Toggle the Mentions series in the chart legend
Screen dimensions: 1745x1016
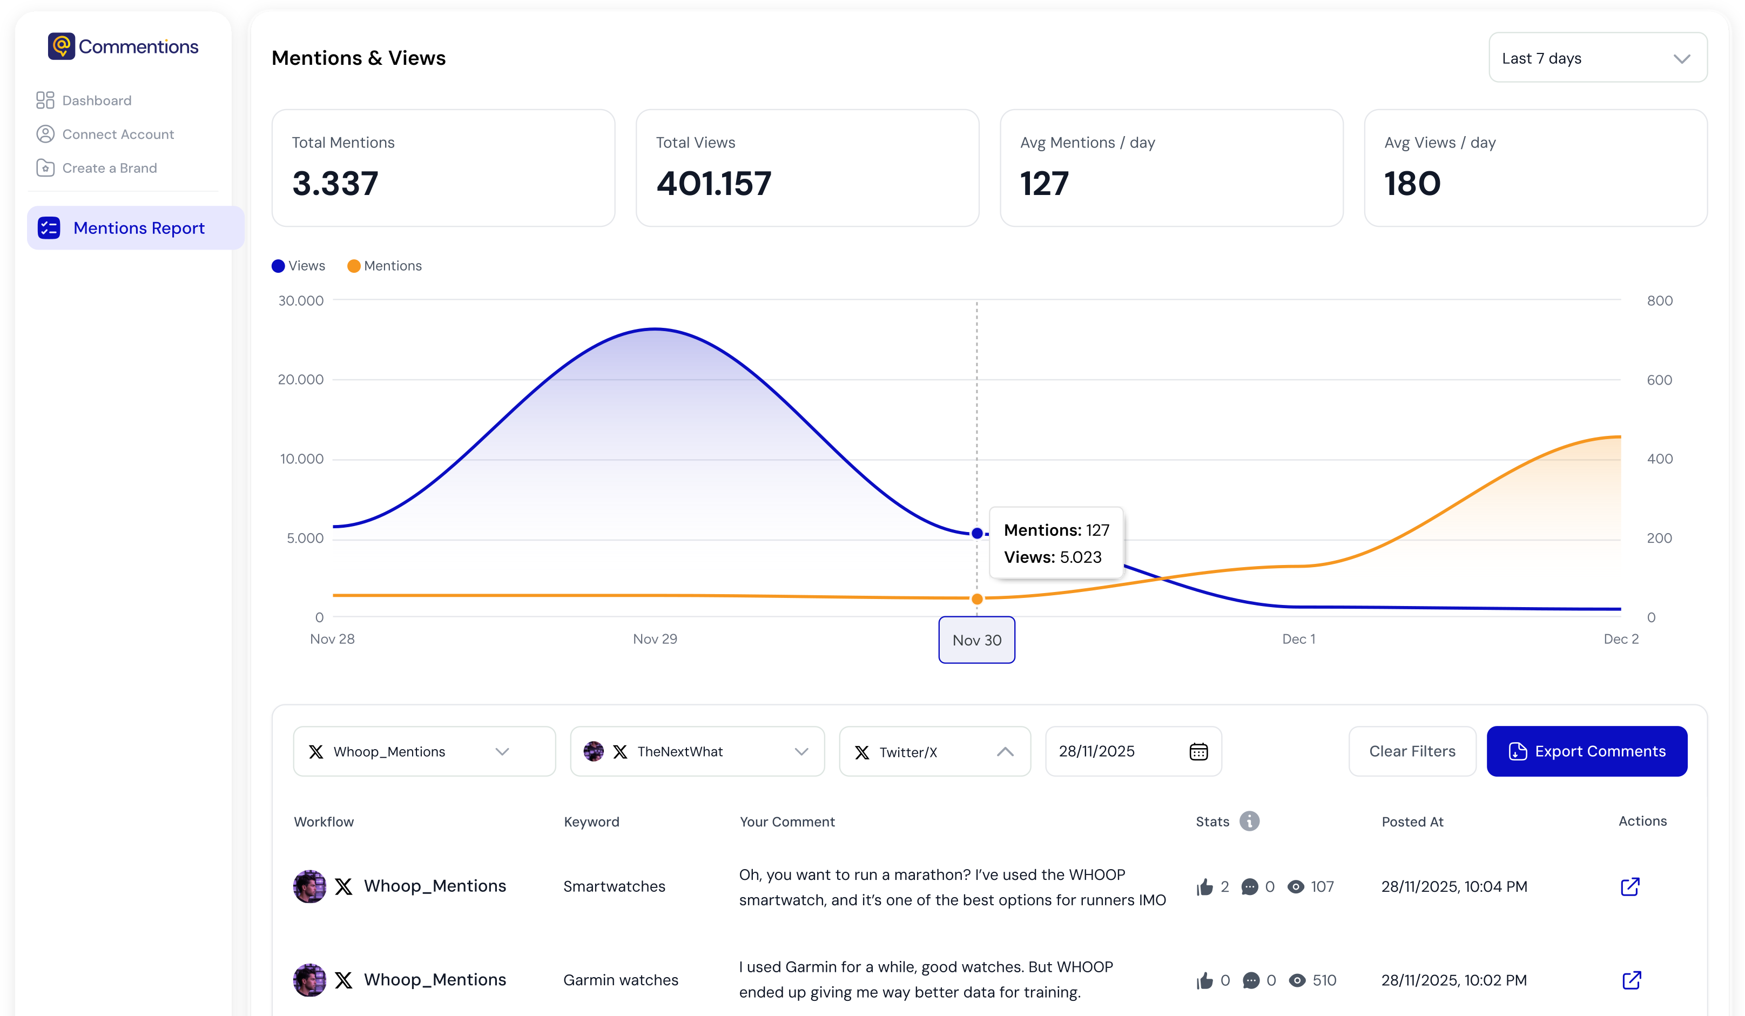pyautogui.click(x=385, y=265)
